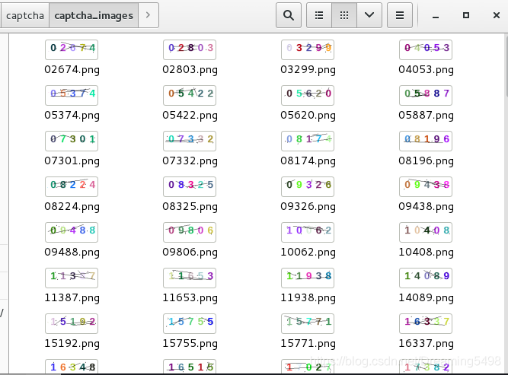Select the 10062.png thumbnail
Screen dimensions: 508x375
308,232
